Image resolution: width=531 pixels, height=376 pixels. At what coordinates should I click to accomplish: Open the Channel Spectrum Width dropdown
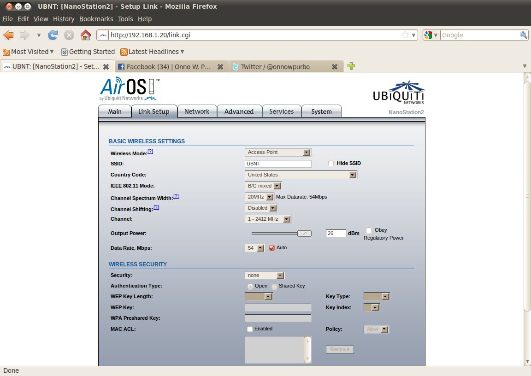(259, 197)
